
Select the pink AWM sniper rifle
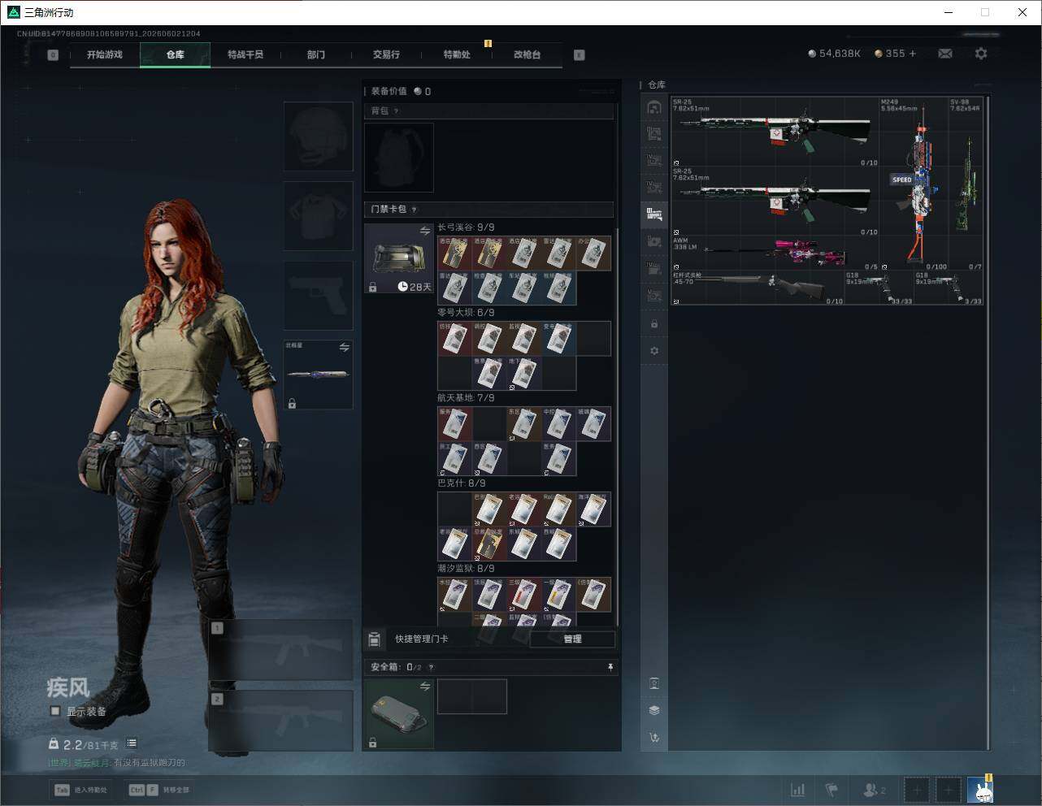point(775,253)
